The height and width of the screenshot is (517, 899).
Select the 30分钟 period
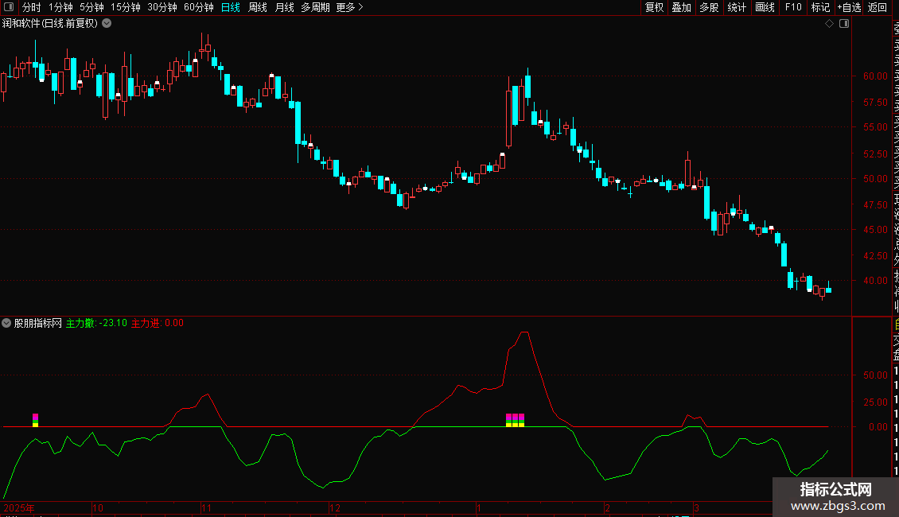pos(162,7)
